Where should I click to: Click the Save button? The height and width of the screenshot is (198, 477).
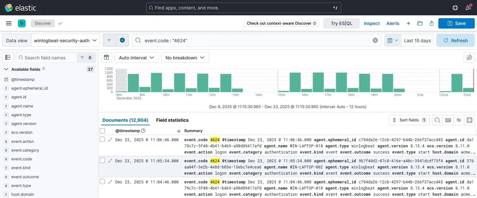456,23
